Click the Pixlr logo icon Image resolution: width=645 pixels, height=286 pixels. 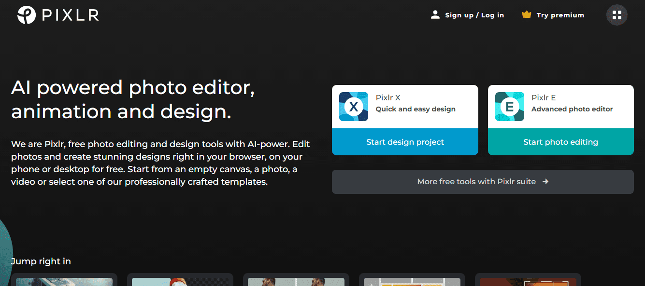[x=27, y=15]
